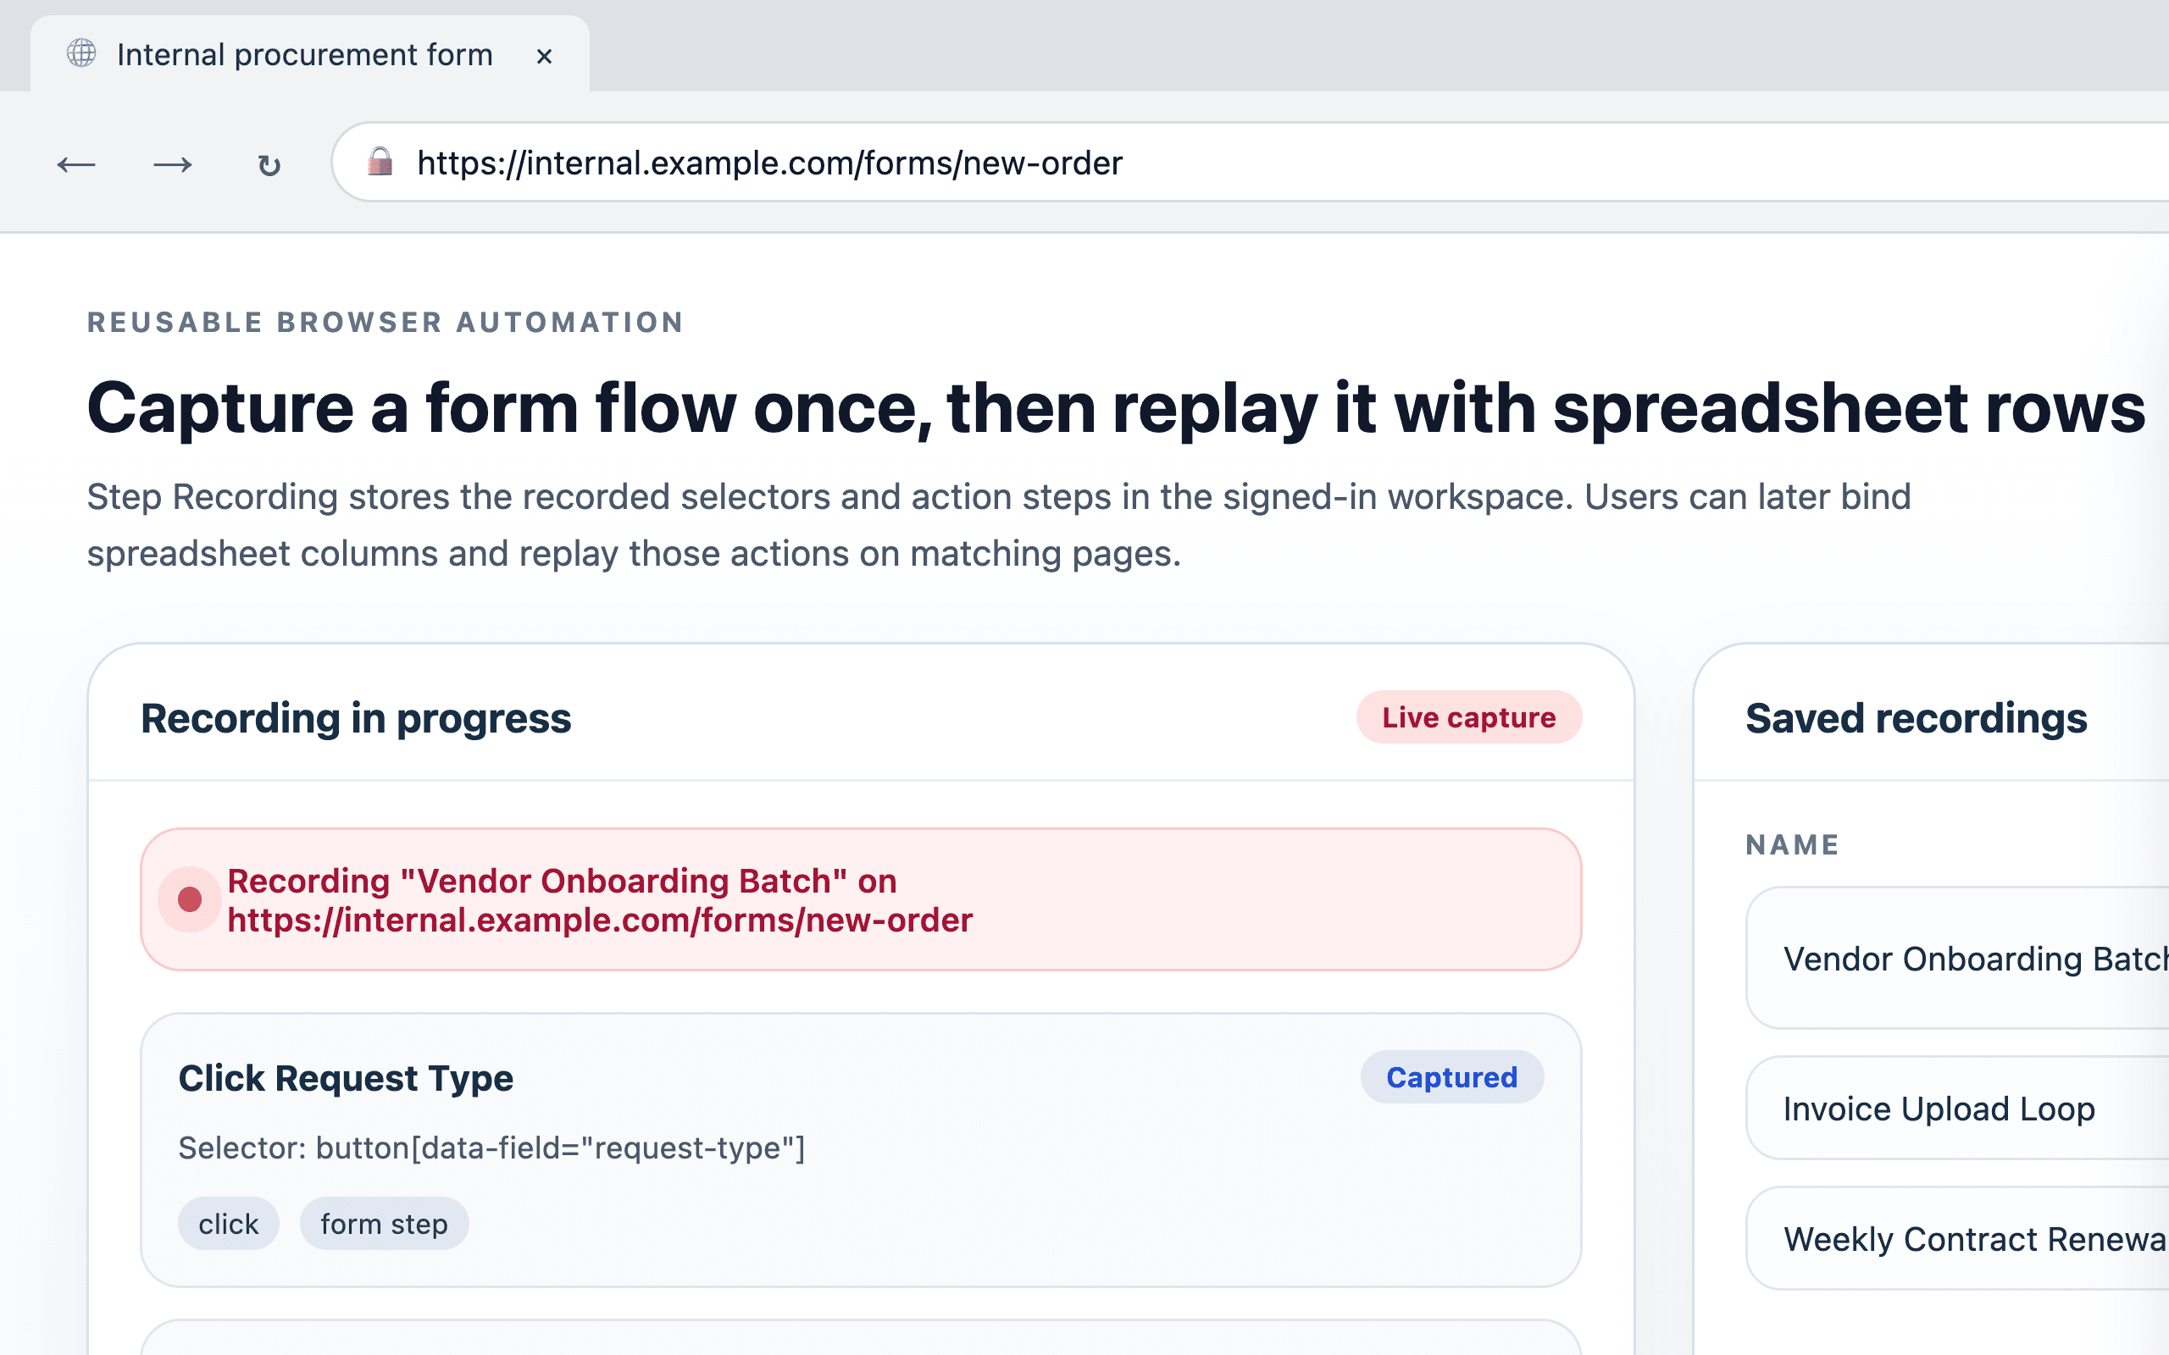The height and width of the screenshot is (1355, 2169).
Task: Open the Invoice Upload Loop saved recording
Action: (1958, 1108)
